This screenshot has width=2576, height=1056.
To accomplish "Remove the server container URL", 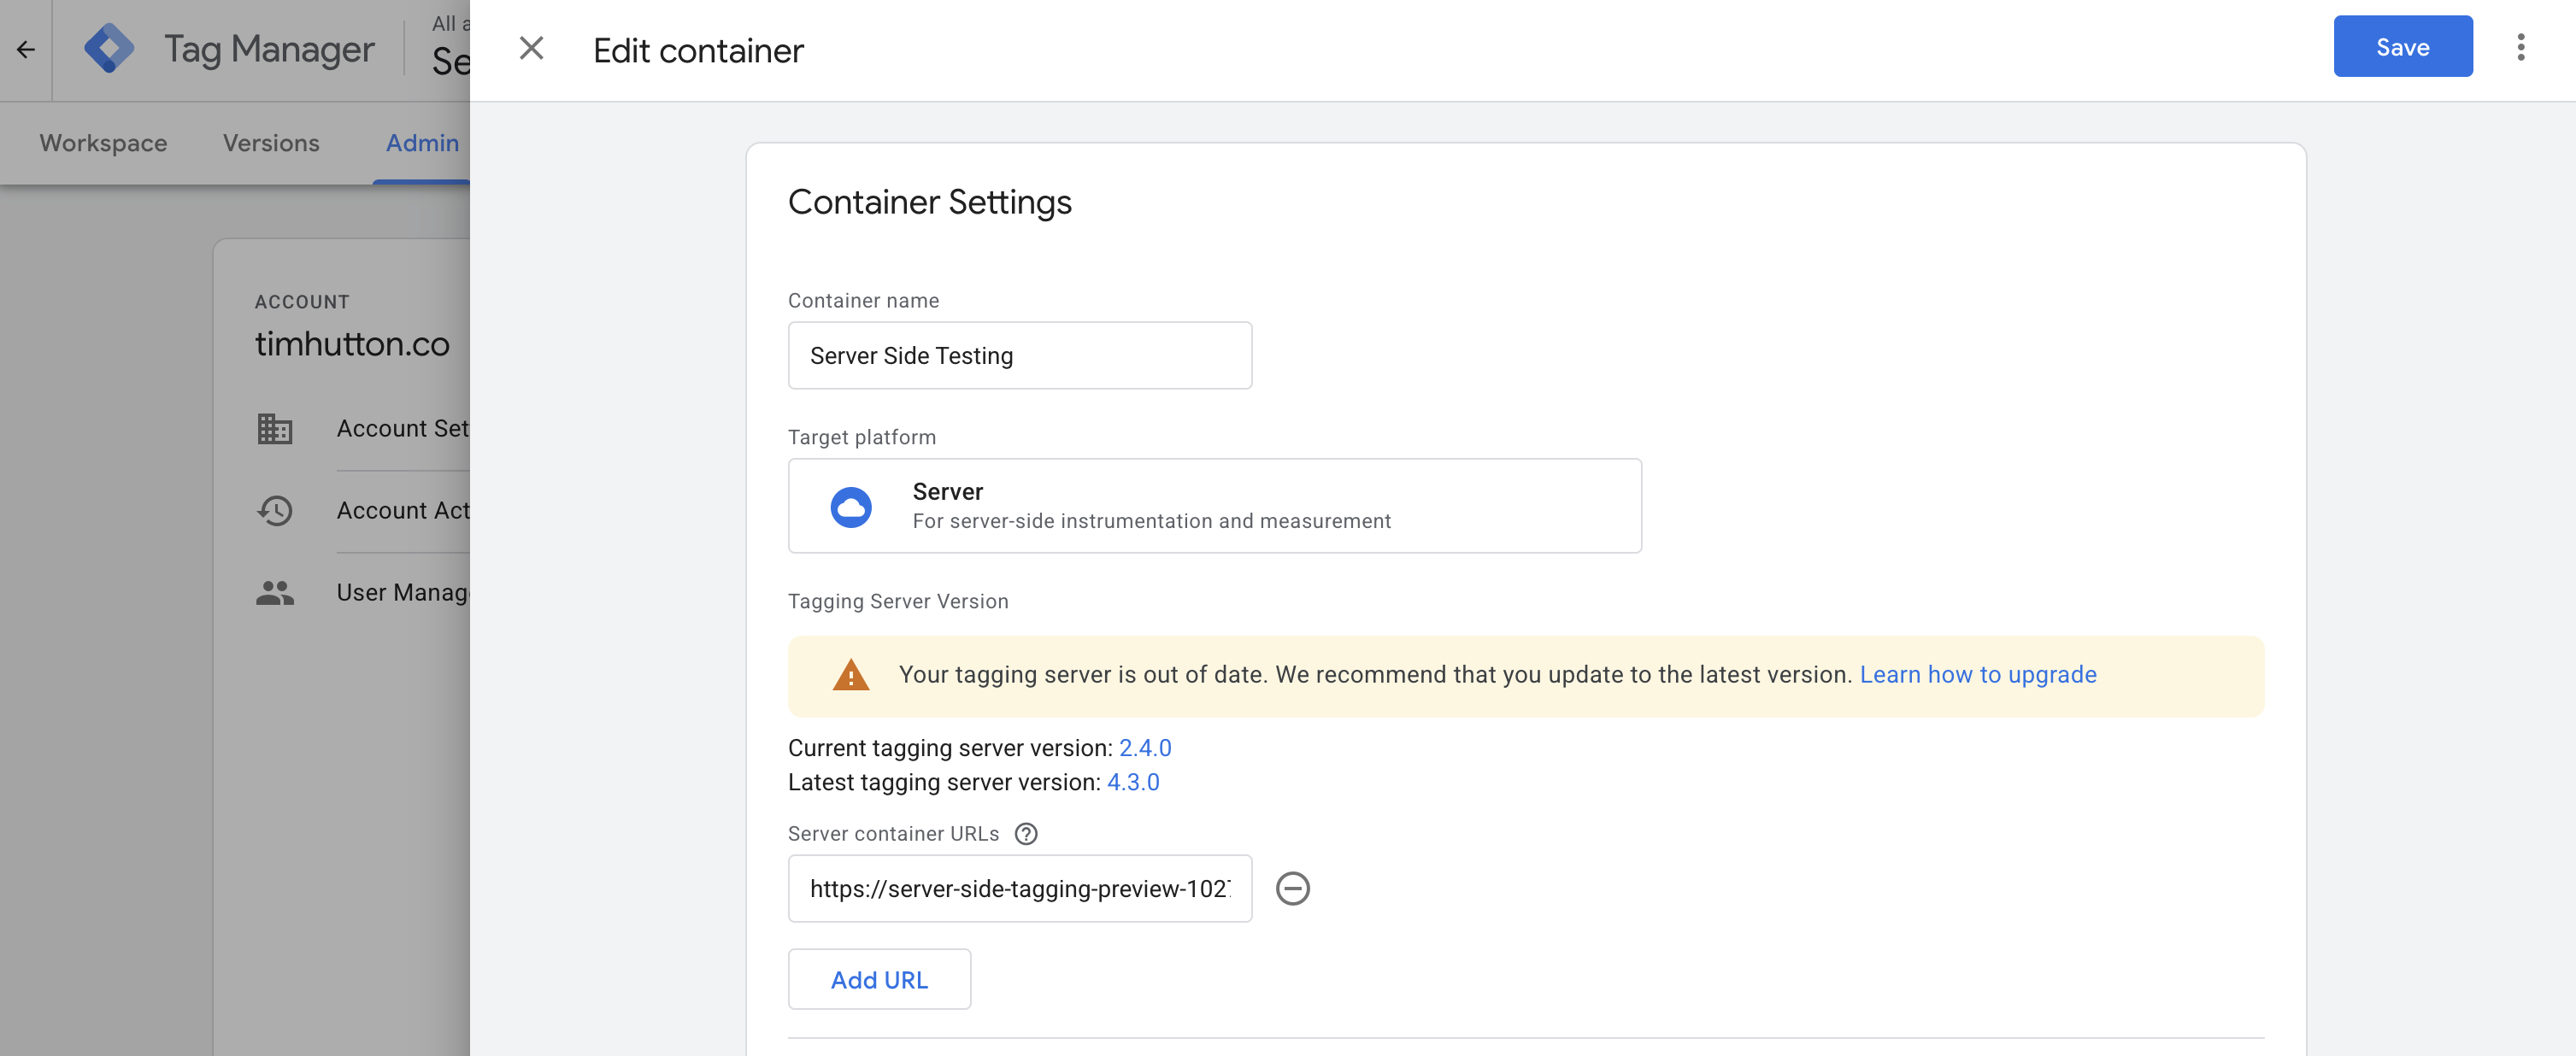I will tap(1292, 888).
